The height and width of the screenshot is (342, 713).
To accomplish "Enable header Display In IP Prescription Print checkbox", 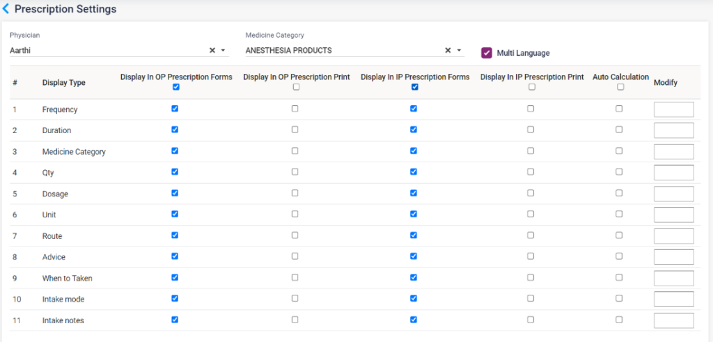I will (x=532, y=87).
